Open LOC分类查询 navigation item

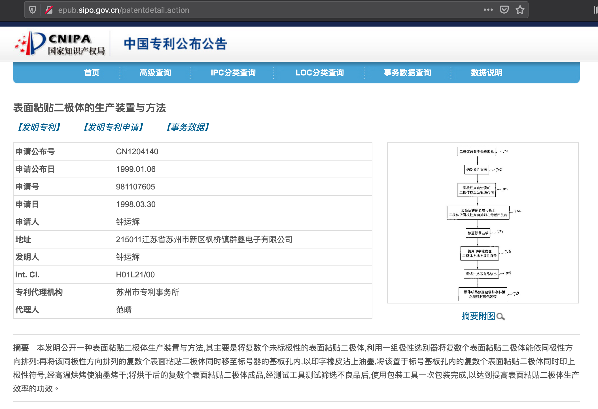pos(319,73)
